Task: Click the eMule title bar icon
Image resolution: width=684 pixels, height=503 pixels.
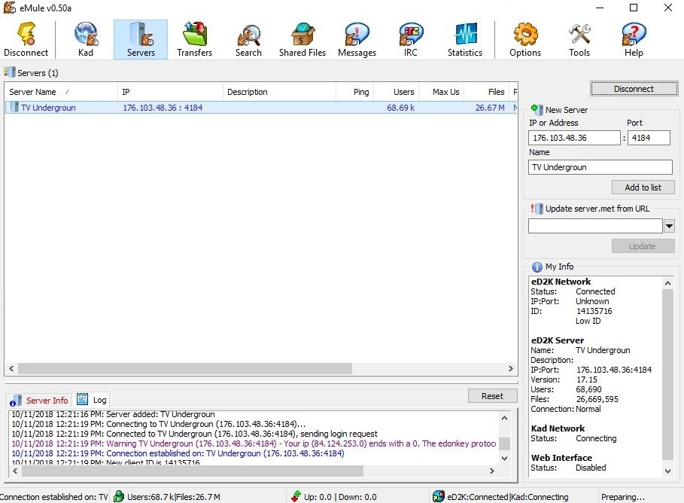Action: (10, 8)
